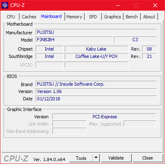165x164 pixels.
Task: Switch to the Caches tab
Action: [29, 17]
